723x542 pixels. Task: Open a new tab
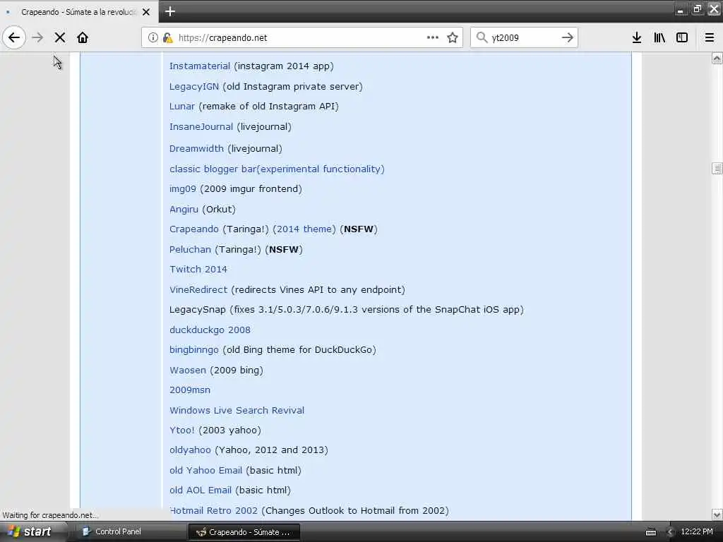click(x=169, y=11)
